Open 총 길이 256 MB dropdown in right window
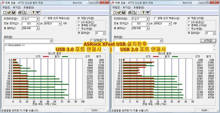Screen dimensions: 220x113 point(148,28)
